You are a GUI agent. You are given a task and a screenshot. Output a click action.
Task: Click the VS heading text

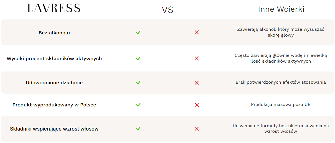(x=167, y=10)
